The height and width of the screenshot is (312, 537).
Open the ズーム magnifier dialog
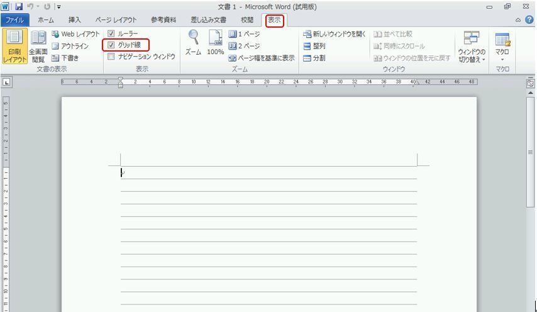point(193,43)
